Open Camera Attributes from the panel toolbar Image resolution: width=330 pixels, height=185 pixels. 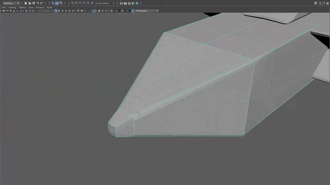coord(11,11)
